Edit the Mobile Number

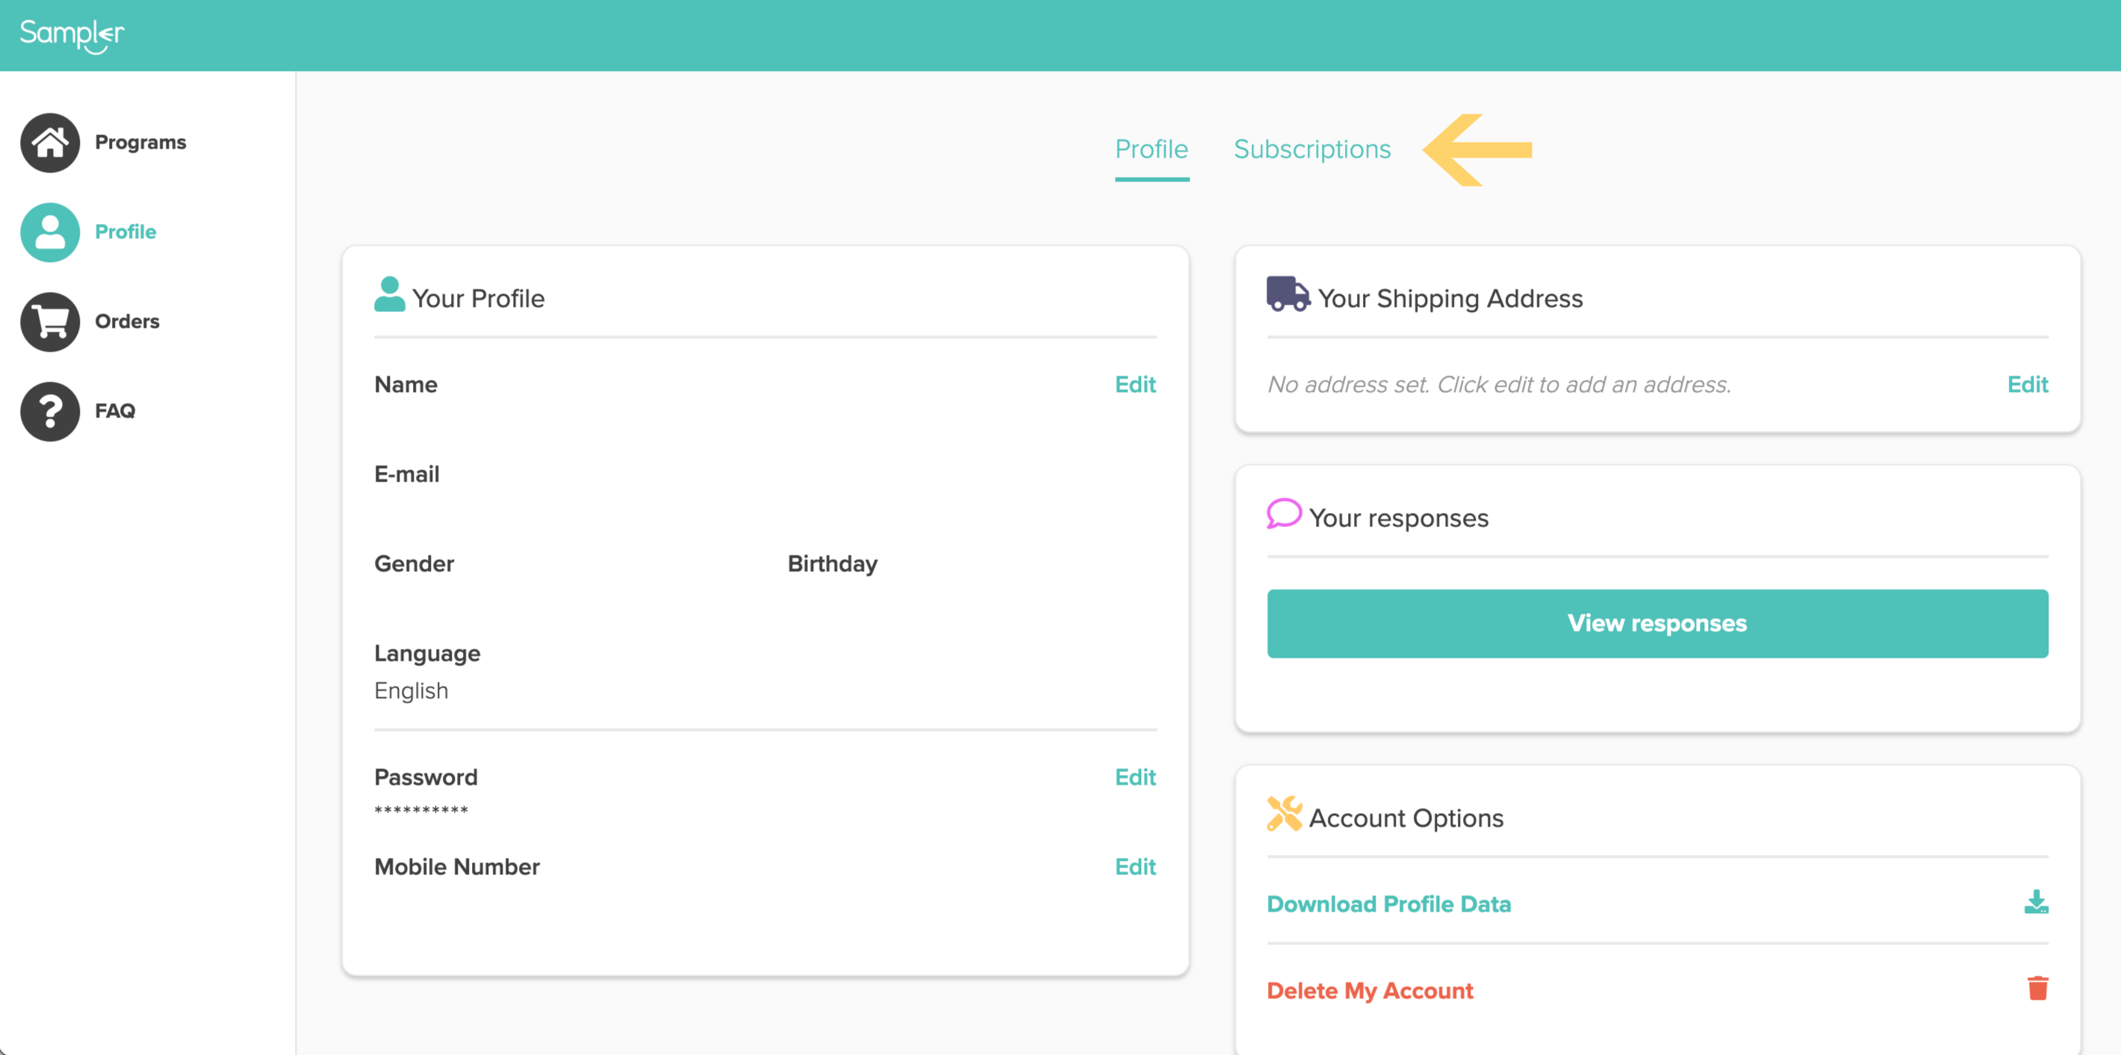click(1135, 868)
